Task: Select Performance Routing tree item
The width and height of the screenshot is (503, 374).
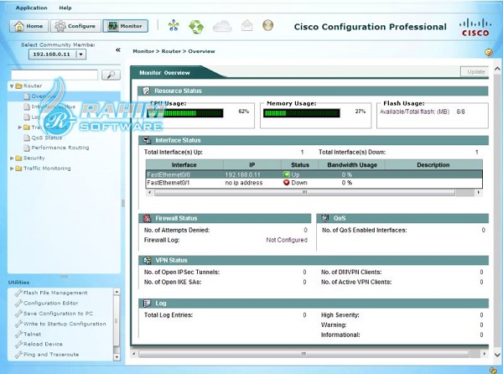Action: click(x=60, y=148)
